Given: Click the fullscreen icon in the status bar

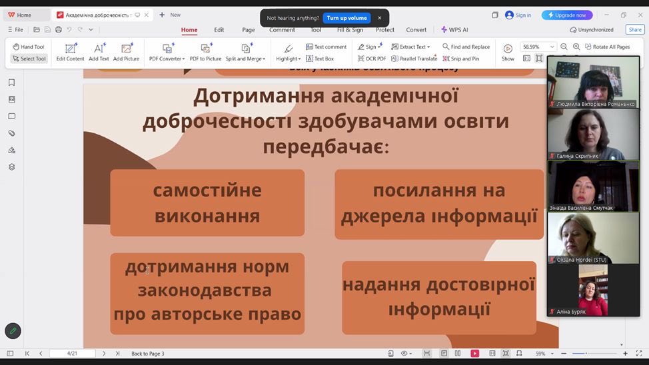Looking at the screenshot, I should click(x=638, y=354).
